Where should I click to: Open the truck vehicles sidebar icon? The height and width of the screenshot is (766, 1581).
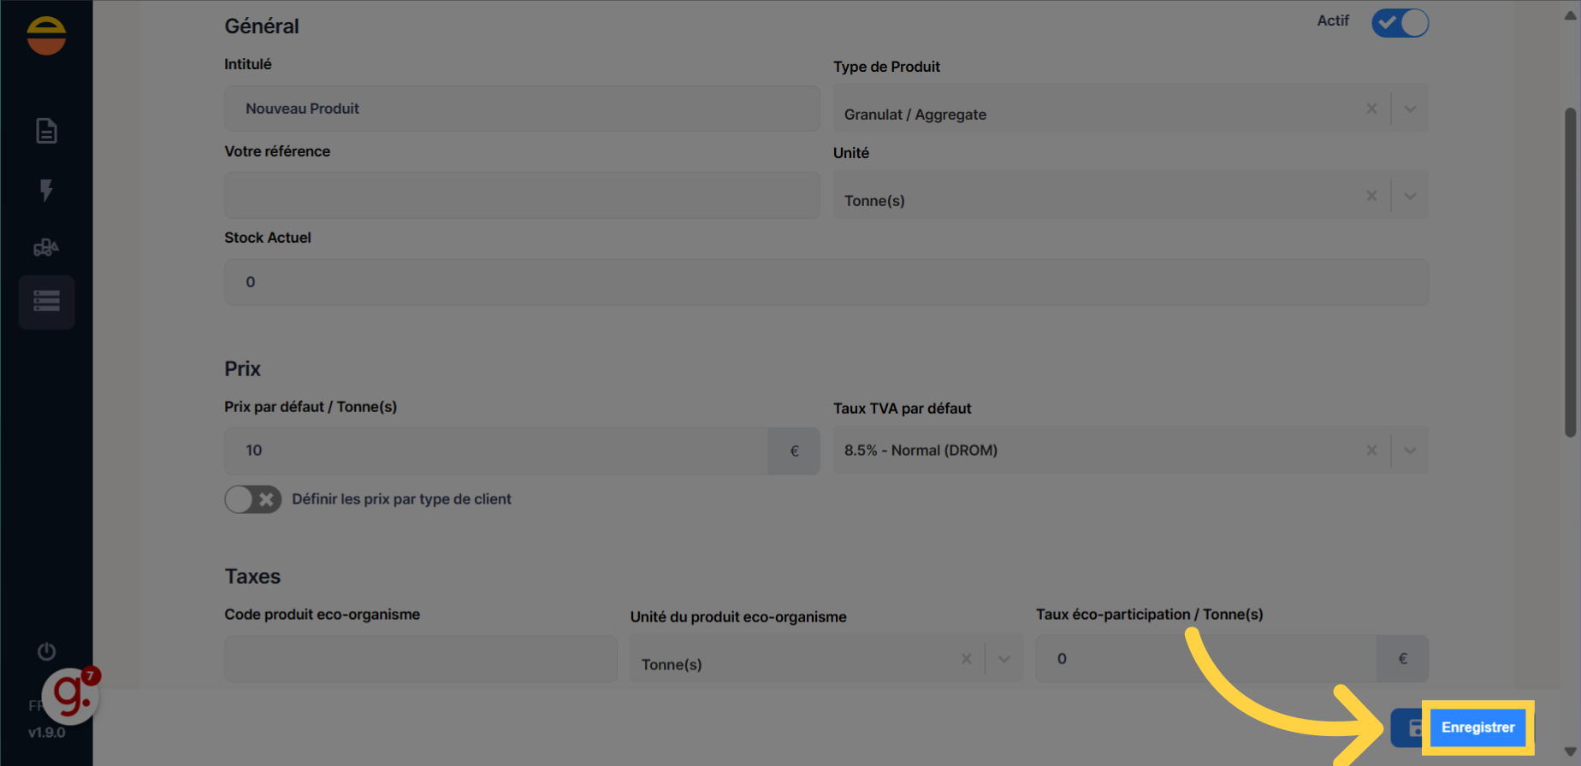(x=46, y=248)
